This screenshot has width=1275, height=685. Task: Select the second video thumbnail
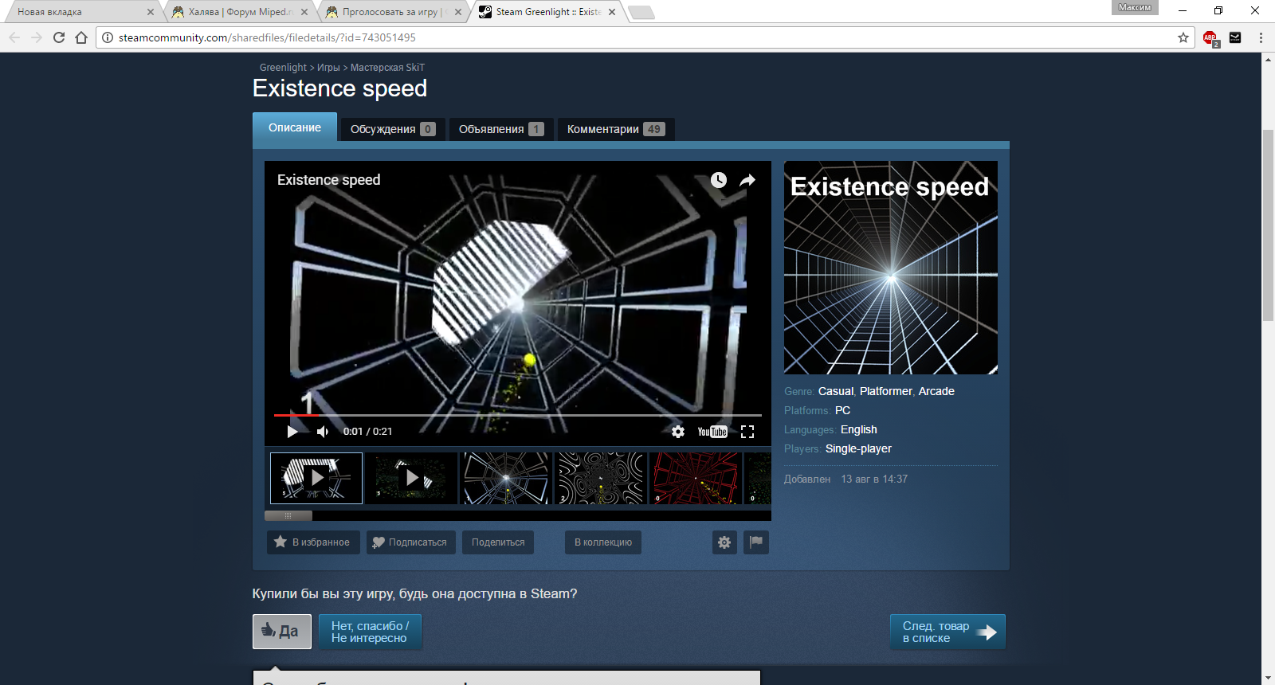pyautogui.click(x=412, y=478)
